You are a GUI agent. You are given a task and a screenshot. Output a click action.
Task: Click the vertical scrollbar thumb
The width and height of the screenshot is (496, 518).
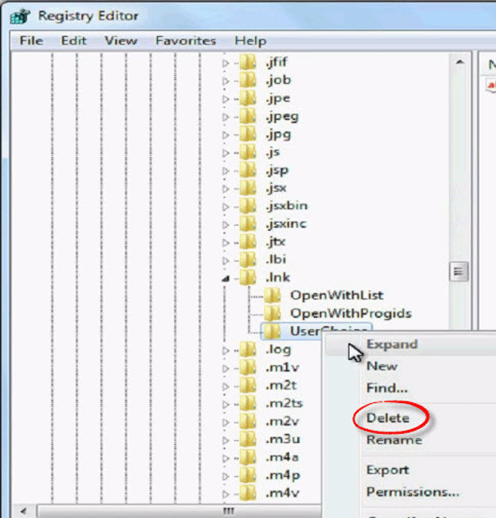[x=459, y=271]
